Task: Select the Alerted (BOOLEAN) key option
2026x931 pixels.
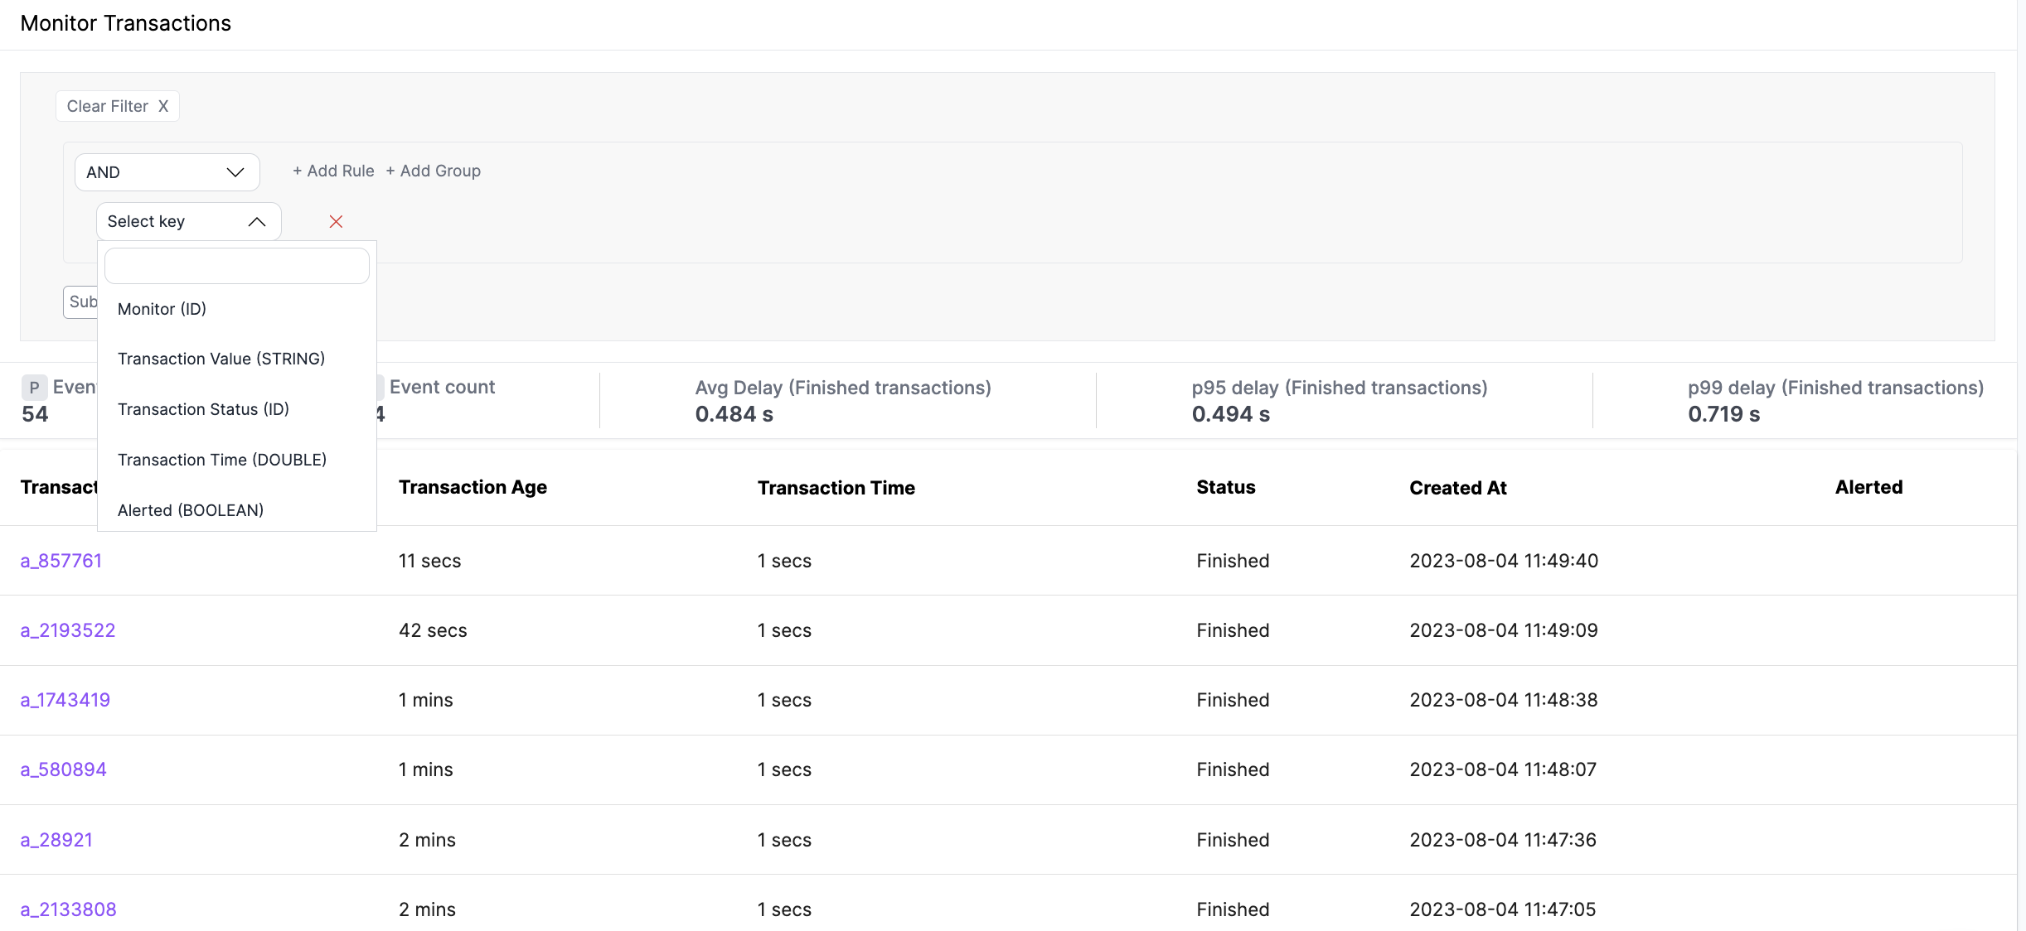Action: coord(190,510)
